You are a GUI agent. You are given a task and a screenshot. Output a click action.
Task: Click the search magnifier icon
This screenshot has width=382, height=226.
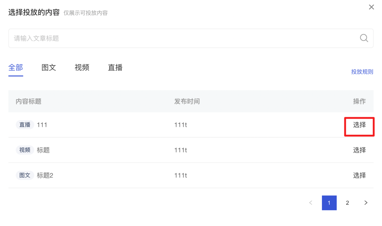[364, 38]
